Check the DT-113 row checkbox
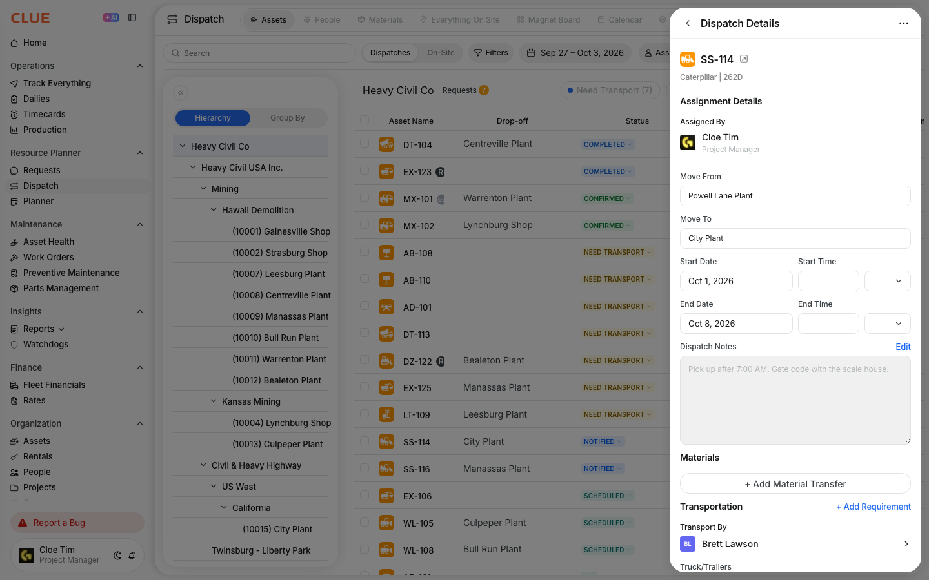Image resolution: width=929 pixels, height=580 pixels. (x=365, y=333)
